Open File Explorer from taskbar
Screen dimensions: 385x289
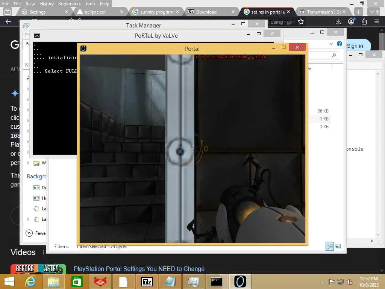[x=53, y=281]
